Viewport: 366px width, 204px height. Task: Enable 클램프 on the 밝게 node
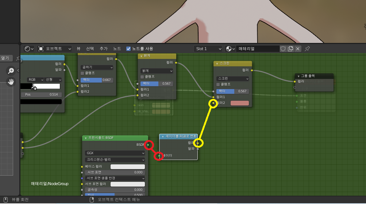142,77
